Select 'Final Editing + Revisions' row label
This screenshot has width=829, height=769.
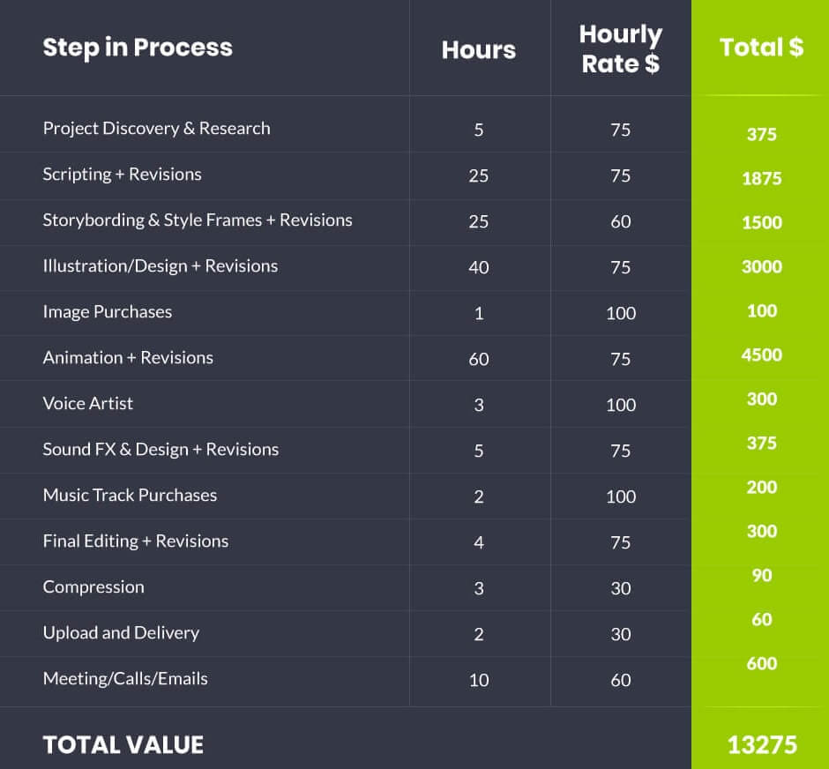pyautogui.click(x=136, y=541)
